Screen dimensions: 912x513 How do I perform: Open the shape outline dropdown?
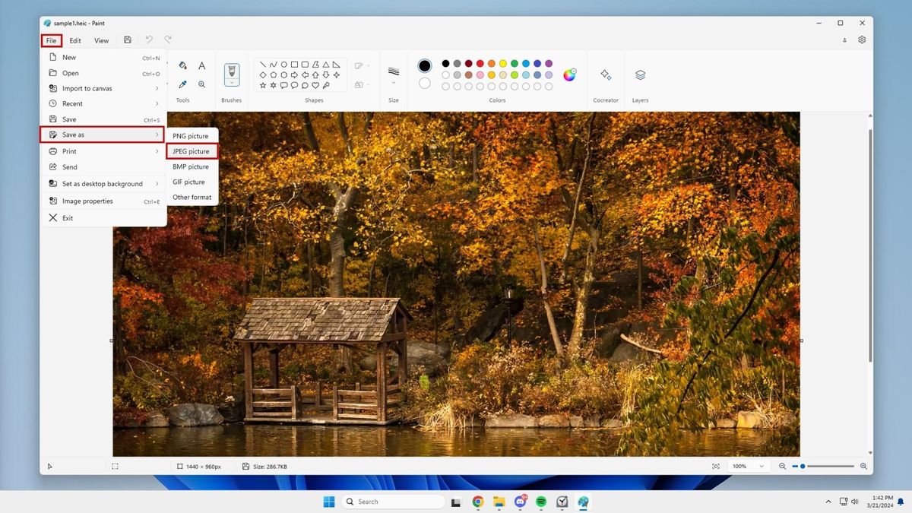point(363,65)
